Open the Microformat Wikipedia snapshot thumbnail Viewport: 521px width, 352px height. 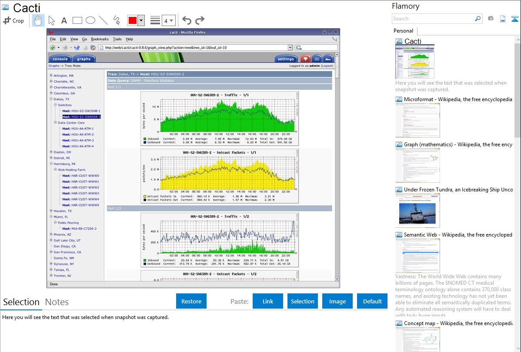tap(417, 121)
